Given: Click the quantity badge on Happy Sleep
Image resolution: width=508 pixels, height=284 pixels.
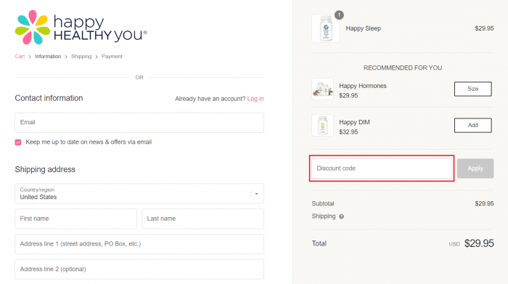Looking at the screenshot, I should tap(339, 15).
